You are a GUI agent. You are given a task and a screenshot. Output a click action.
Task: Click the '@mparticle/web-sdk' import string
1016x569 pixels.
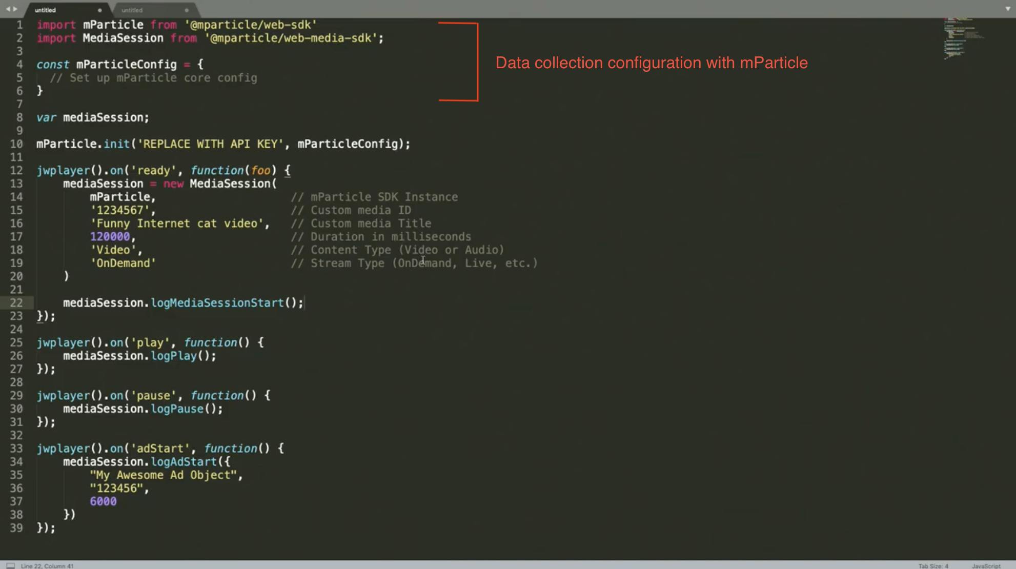click(x=250, y=25)
